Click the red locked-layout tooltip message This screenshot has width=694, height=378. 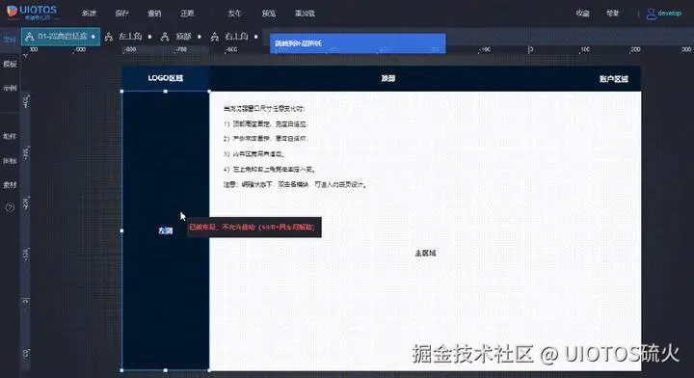click(x=254, y=227)
